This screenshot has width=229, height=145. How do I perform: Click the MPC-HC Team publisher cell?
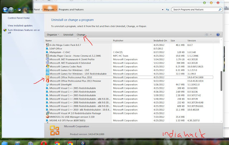(121, 56)
